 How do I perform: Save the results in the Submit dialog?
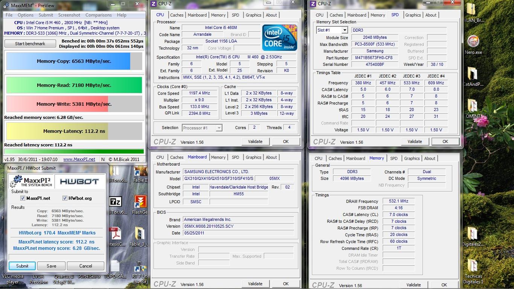pyautogui.click(x=52, y=266)
